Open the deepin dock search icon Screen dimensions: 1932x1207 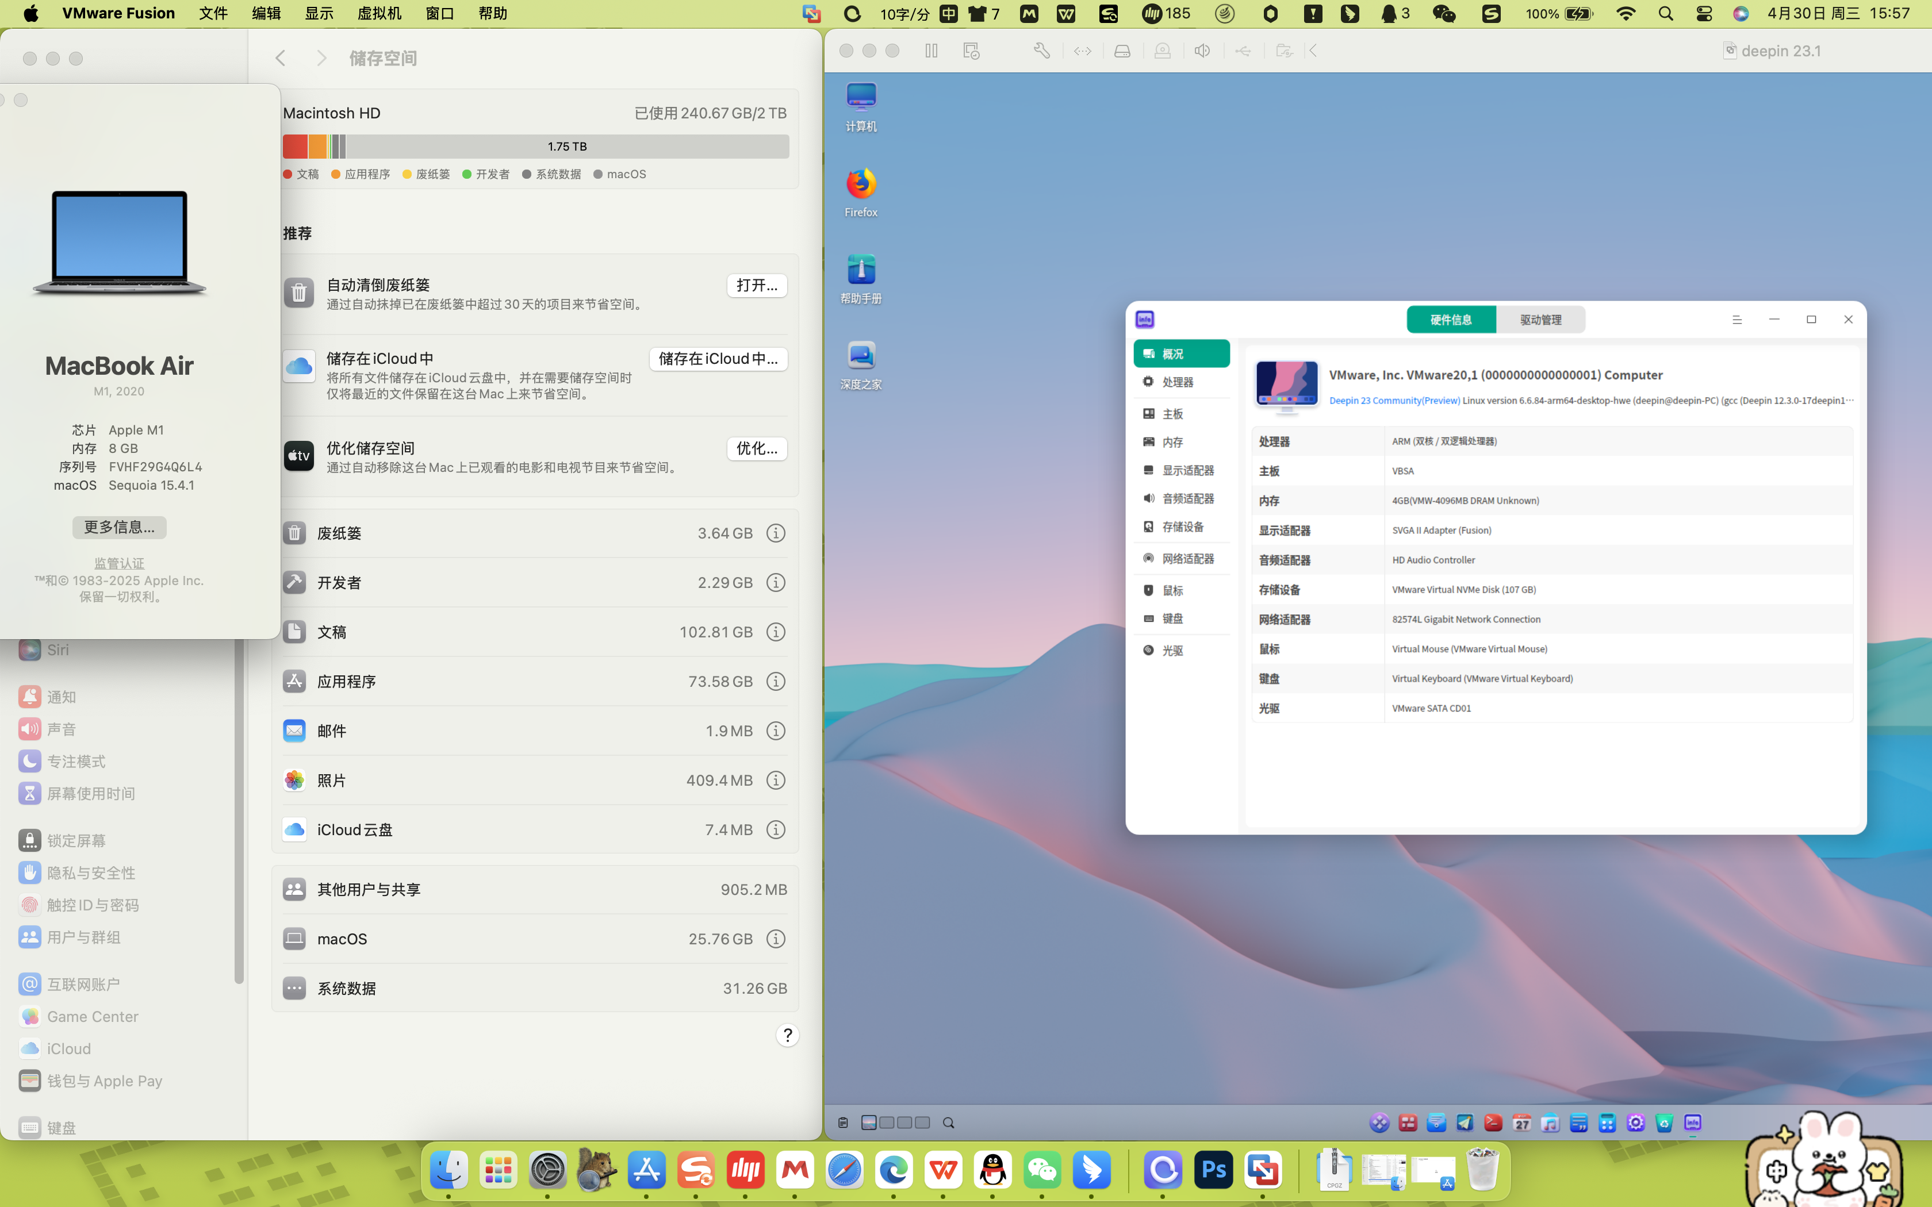pyautogui.click(x=948, y=1123)
